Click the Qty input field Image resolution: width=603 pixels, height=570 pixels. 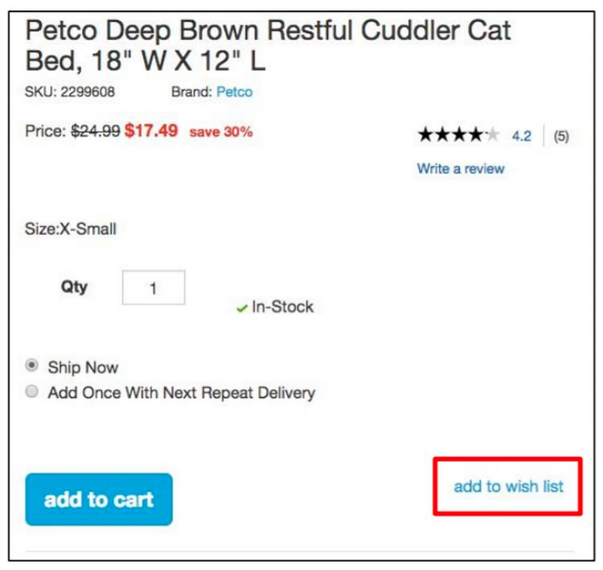[154, 288]
